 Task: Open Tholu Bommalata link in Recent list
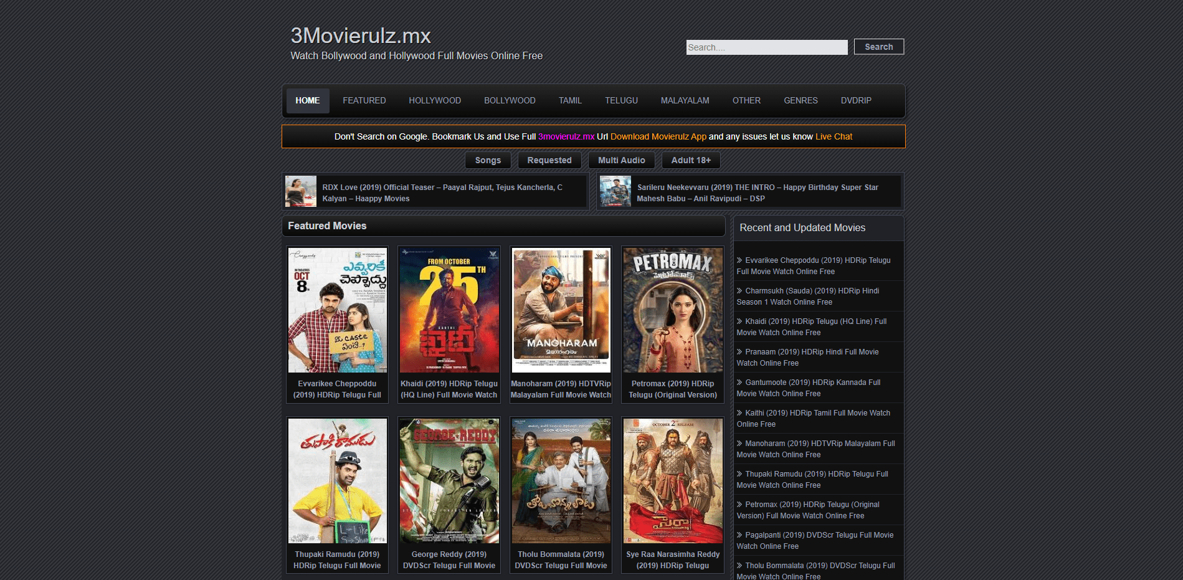(816, 571)
